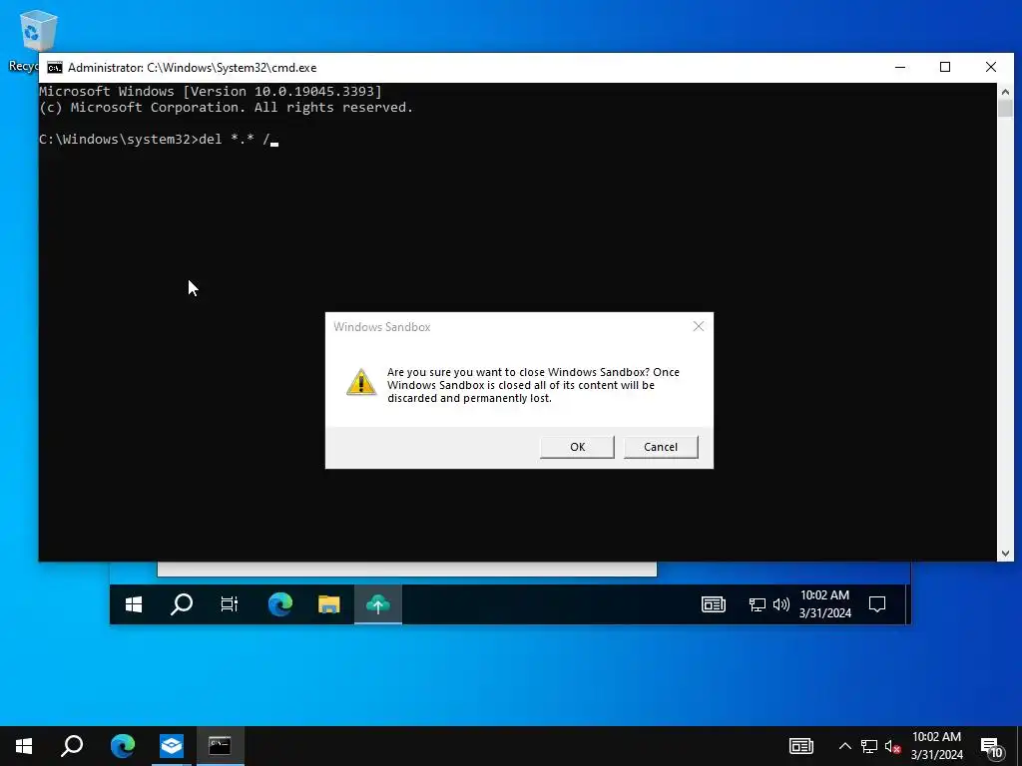
Task: Click the cmd window vertical scrollbar thumb
Action: click(x=1005, y=108)
